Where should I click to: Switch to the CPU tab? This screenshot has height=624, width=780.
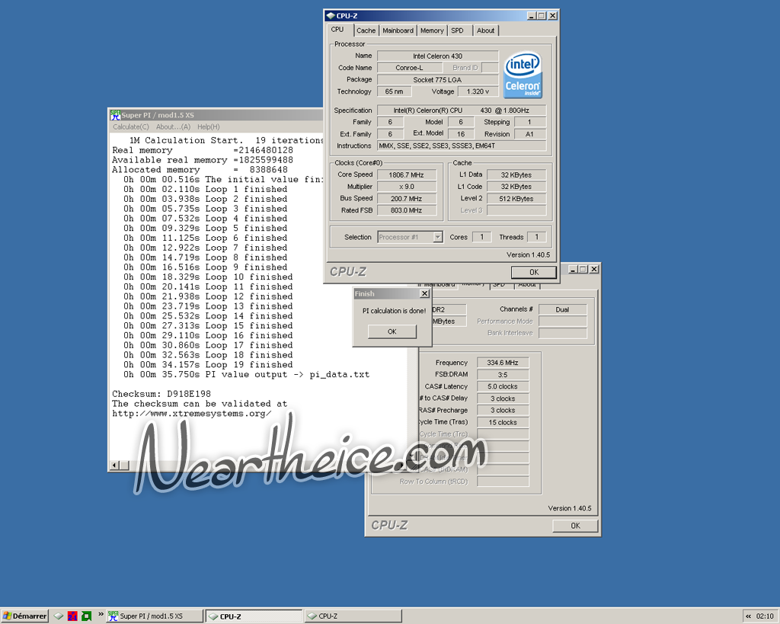pos(337,30)
